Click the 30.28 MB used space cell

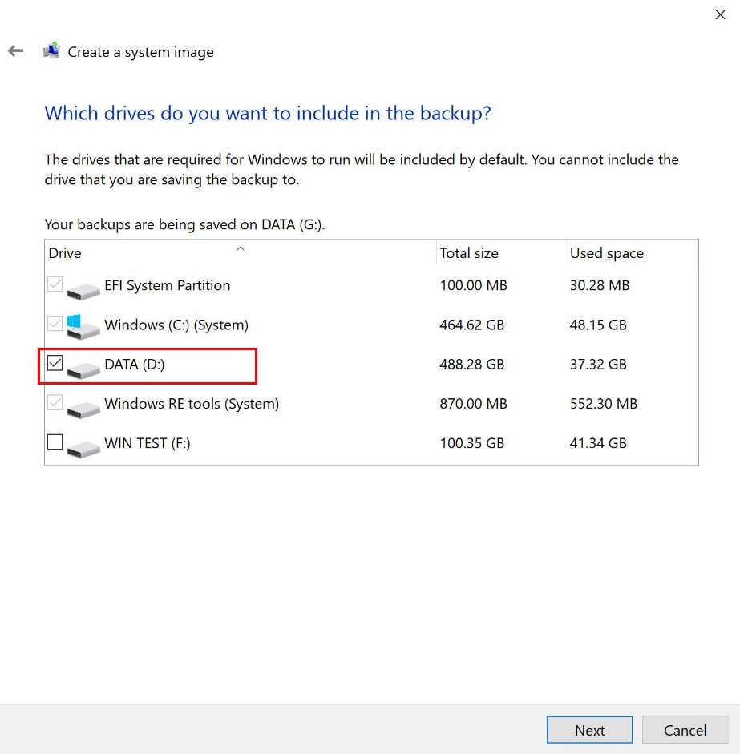pos(600,285)
